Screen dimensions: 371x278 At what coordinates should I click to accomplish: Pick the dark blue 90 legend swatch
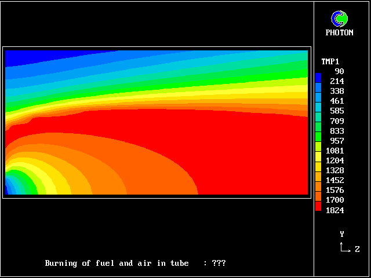pyautogui.click(x=318, y=75)
